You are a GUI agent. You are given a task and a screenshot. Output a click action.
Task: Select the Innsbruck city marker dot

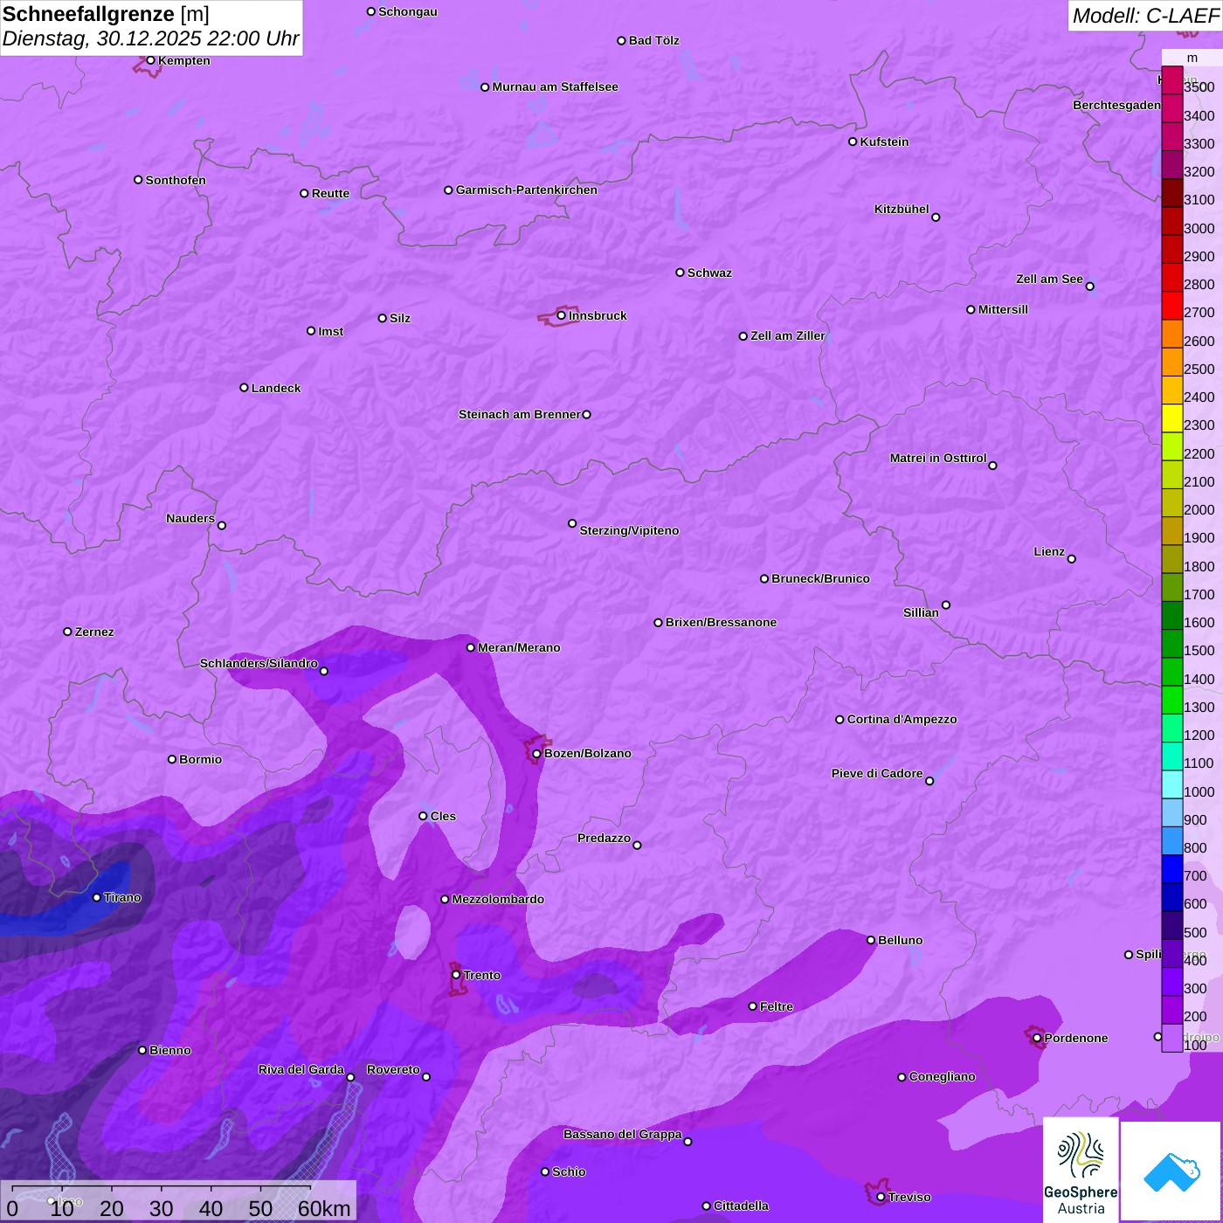[562, 315]
